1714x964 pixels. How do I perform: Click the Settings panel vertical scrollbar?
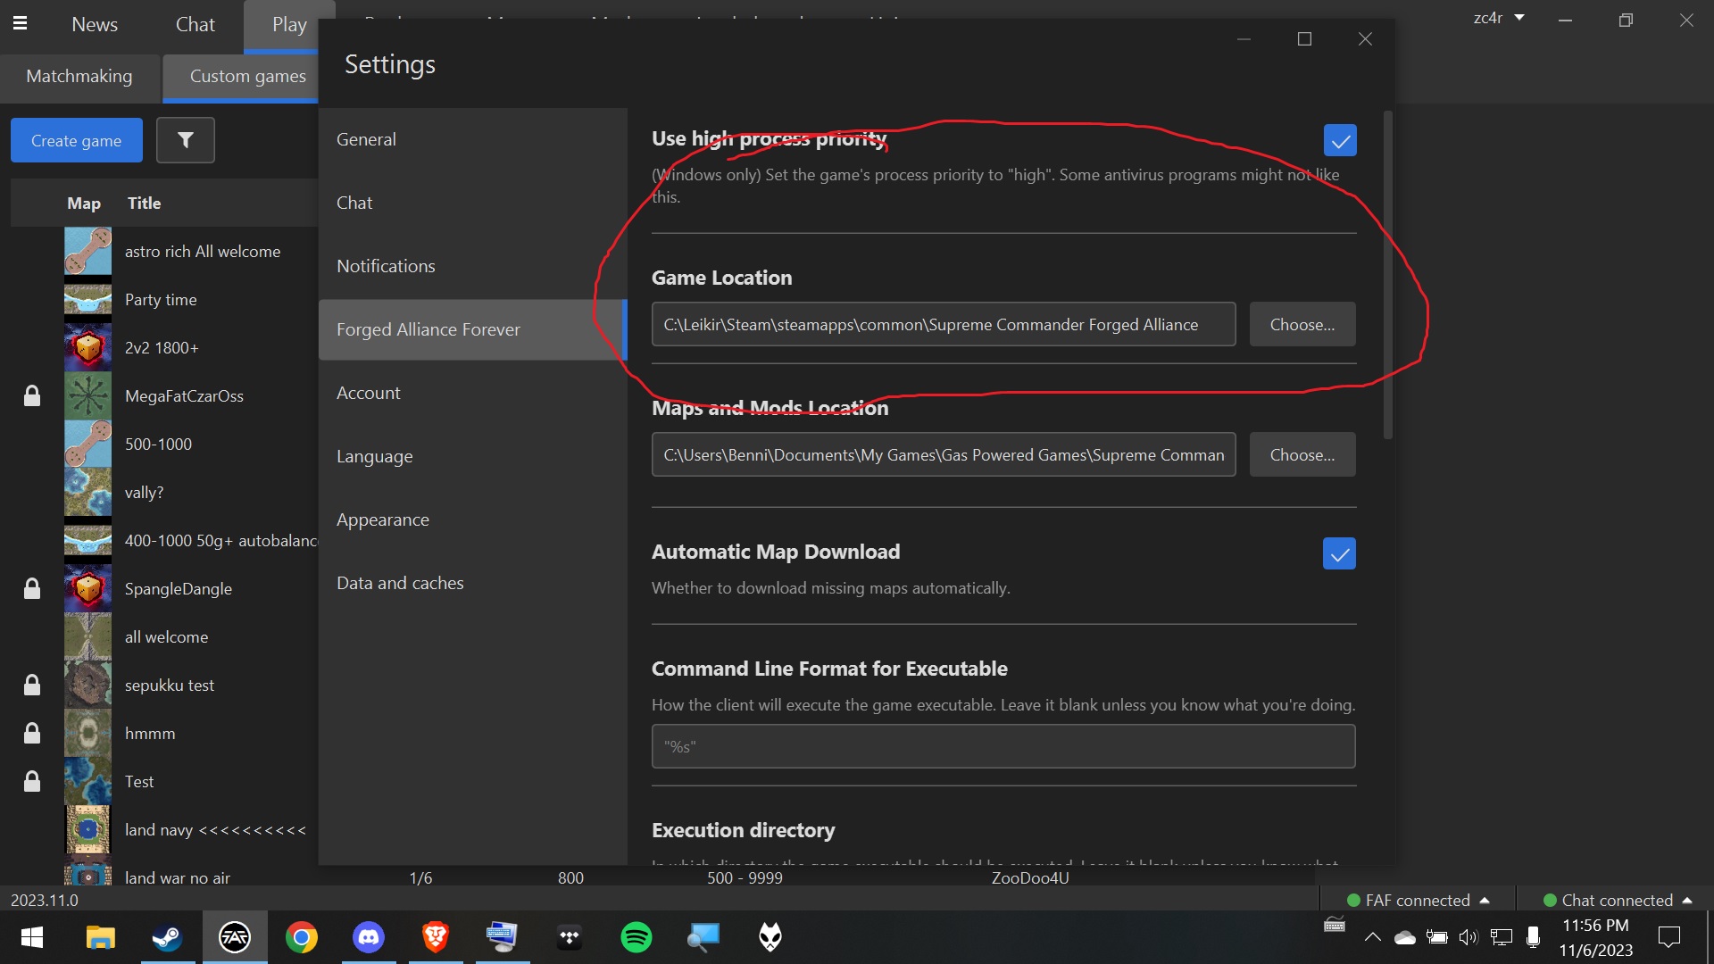click(1388, 275)
